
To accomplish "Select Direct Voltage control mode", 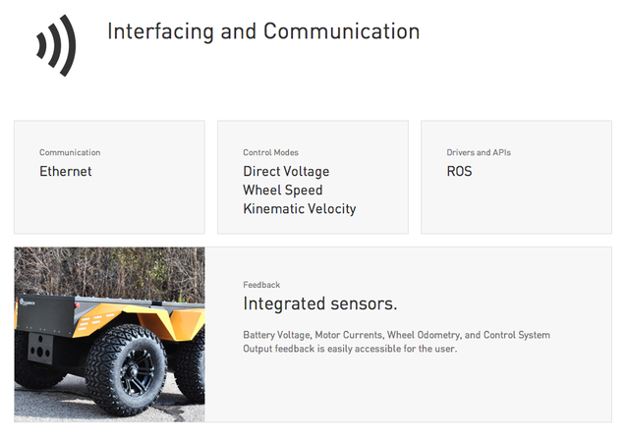I will tap(286, 171).
